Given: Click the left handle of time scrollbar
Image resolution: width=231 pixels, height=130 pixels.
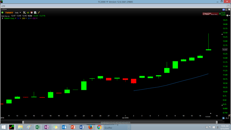Looking at the screenshot, I should tap(23, 122).
